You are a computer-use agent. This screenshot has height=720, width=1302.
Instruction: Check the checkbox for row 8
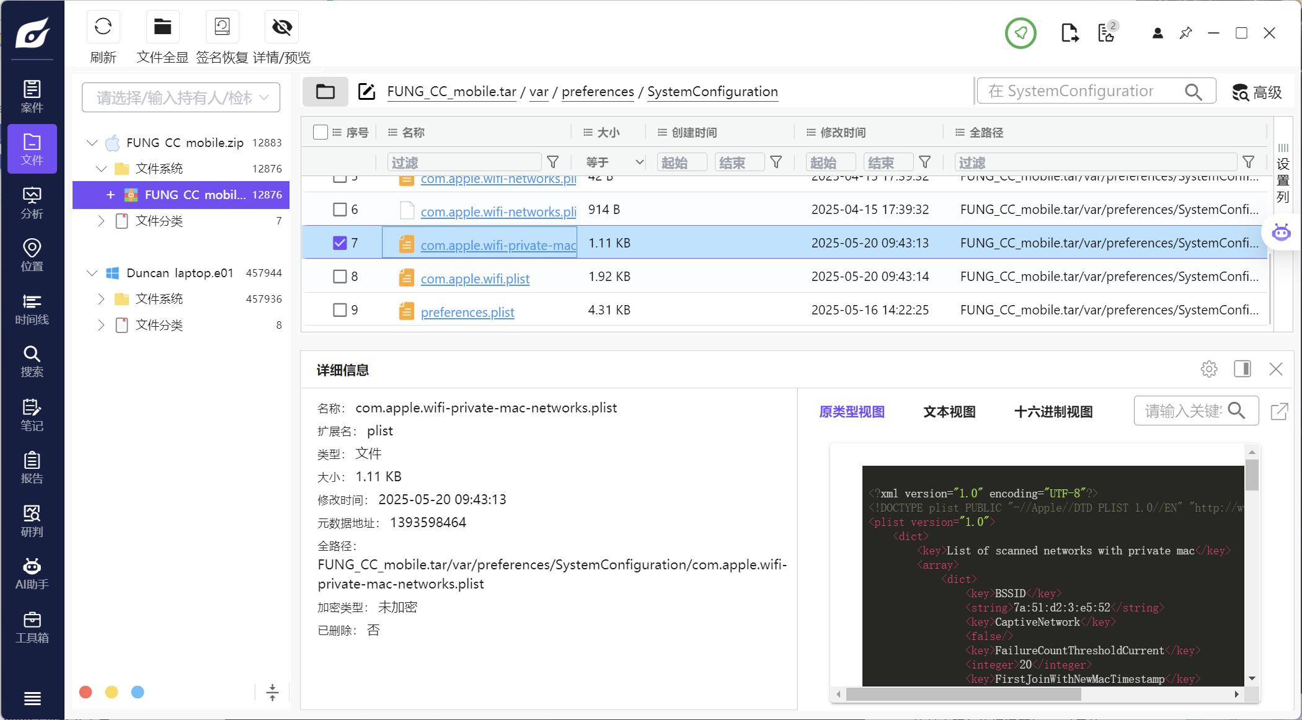pos(340,276)
